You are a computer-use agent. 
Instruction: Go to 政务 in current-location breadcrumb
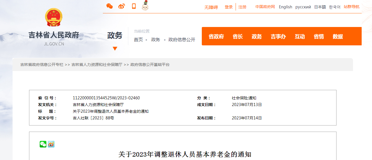156,40
